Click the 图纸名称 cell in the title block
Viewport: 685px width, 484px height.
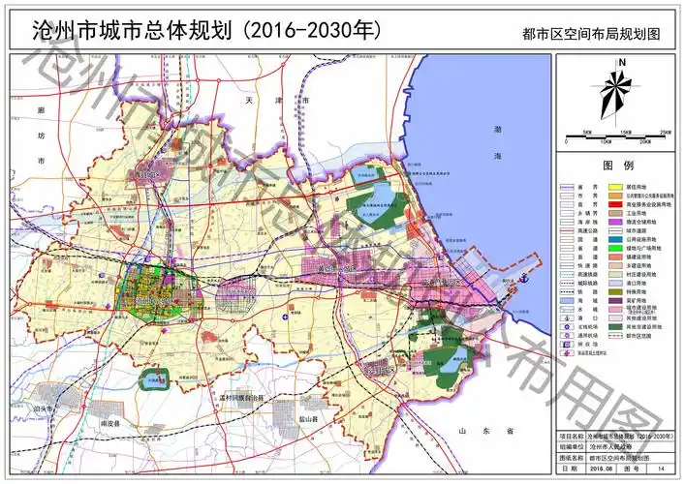572,458
